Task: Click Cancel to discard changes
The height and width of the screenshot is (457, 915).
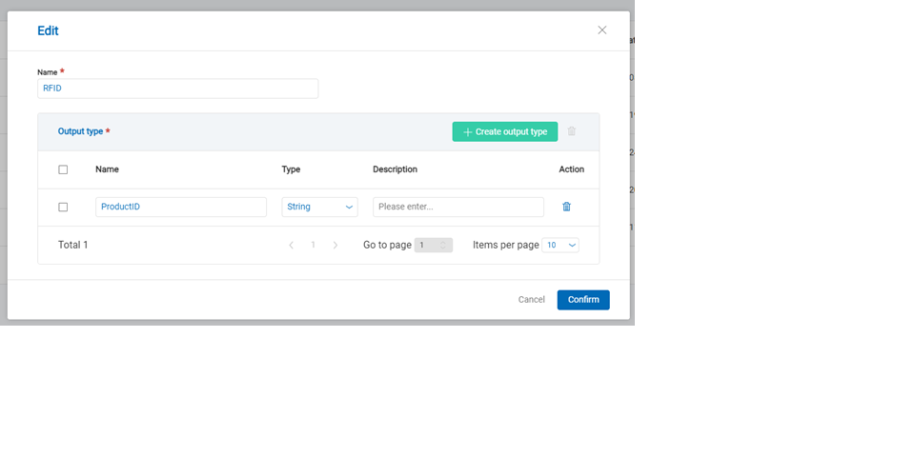Action: [x=531, y=300]
